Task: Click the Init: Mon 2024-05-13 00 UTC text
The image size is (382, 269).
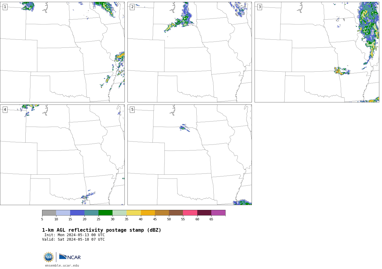Action: click(75, 235)
